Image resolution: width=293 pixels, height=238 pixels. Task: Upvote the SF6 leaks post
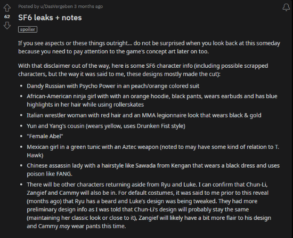[x=7, y=8]
